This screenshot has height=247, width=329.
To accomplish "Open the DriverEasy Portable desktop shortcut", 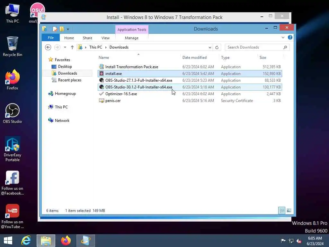I will (13, 149).
